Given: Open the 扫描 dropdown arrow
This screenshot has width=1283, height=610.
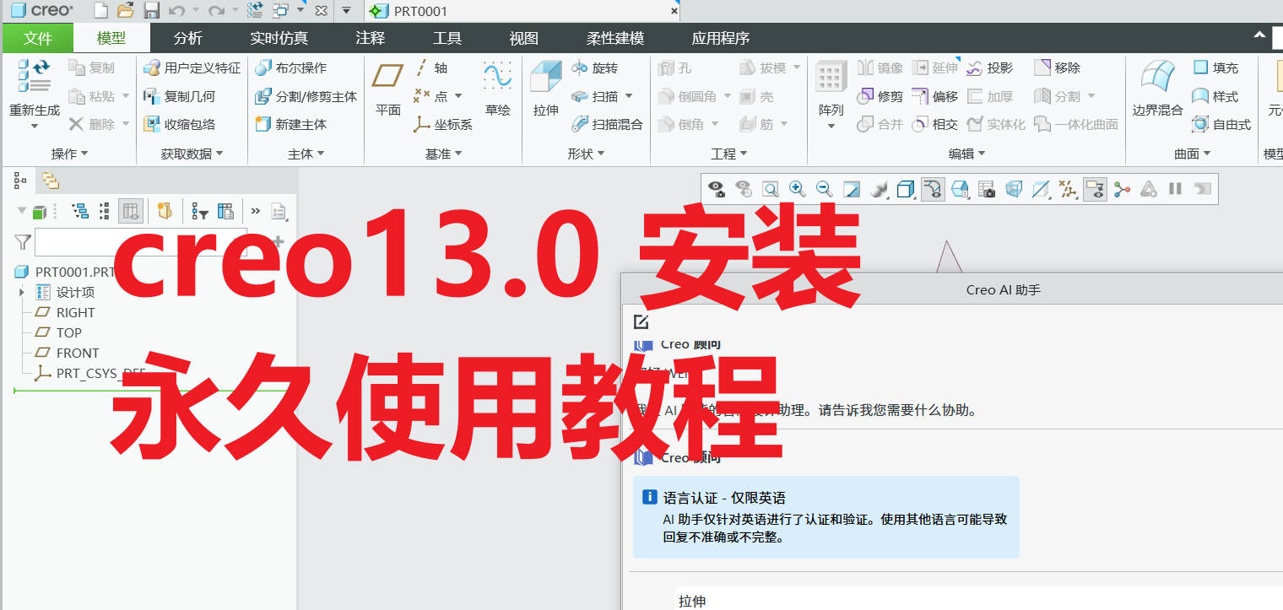Looking at the screenshot, I should pyautogui.click(x=629, y=96).
